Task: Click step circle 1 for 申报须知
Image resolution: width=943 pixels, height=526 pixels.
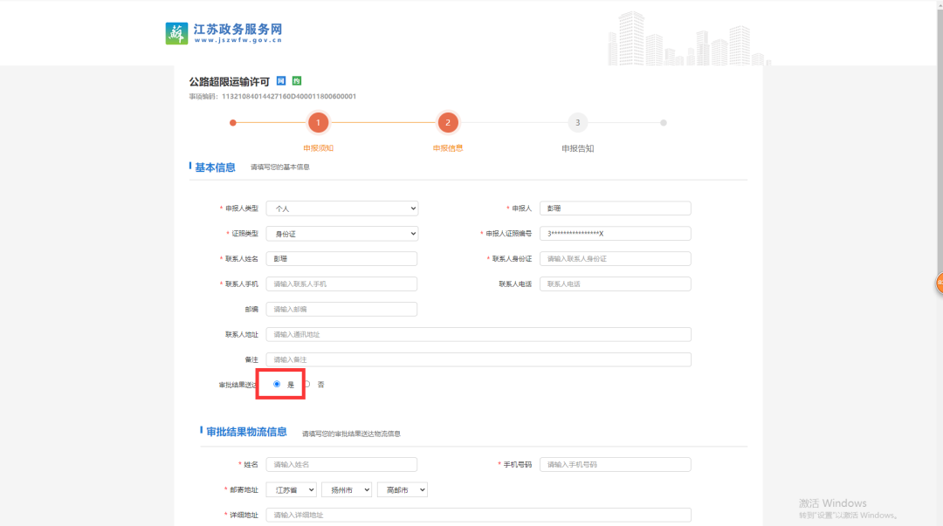Action: tap(318, 122)
